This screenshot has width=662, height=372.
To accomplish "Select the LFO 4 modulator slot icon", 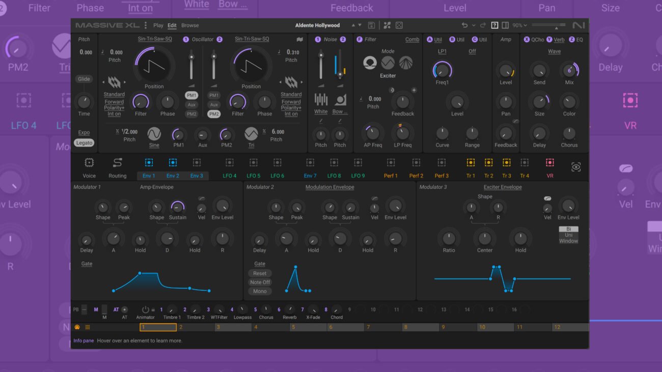I will (x=230, y=163).
